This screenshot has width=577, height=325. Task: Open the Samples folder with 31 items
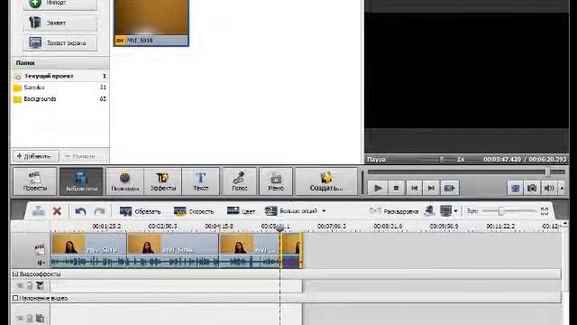tap(60, 88)
